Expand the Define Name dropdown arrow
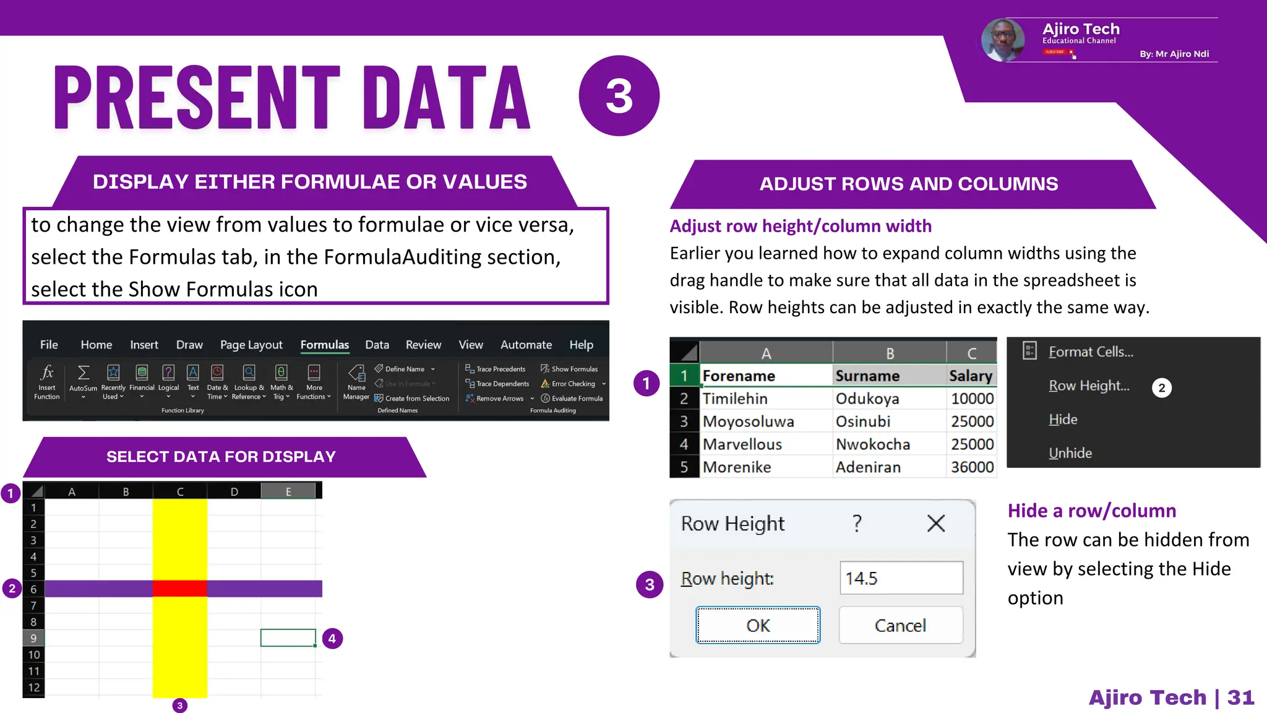1267x713 pixels. pyautogui.click(x=433, y=369)
